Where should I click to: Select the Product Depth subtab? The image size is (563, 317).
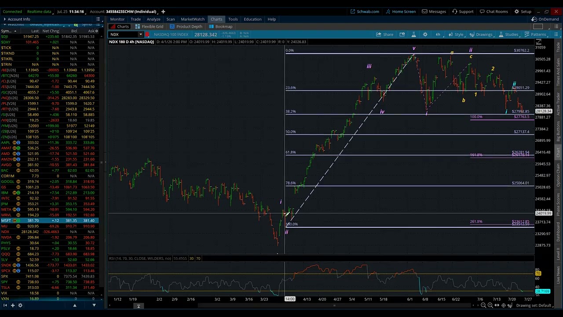click(x=186, y=26)
